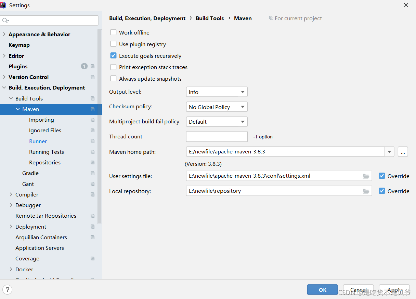Click the OK button
This screenshot has height=299, width=416.
pyautogui.click(x=322, y=289)
